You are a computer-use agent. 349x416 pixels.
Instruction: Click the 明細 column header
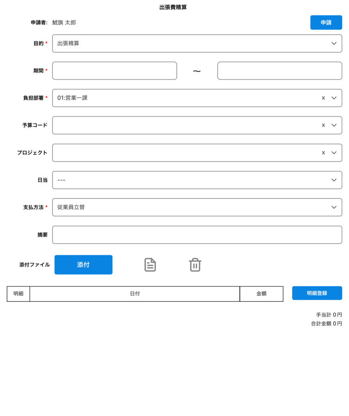click(x=18, y=294)
